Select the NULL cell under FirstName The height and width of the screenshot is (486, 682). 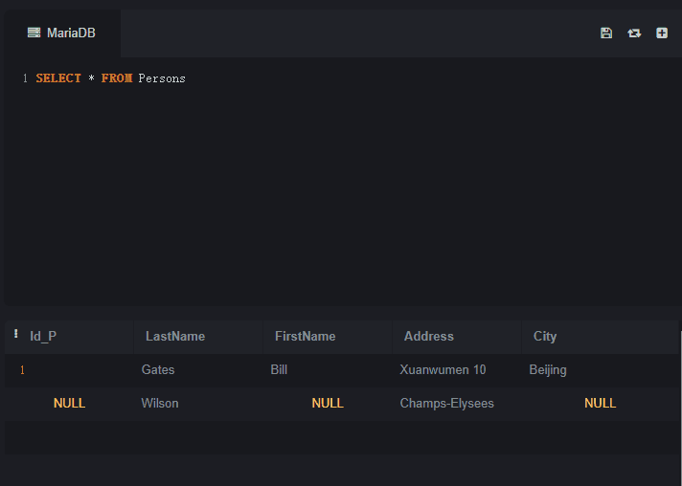click(328, 403)
